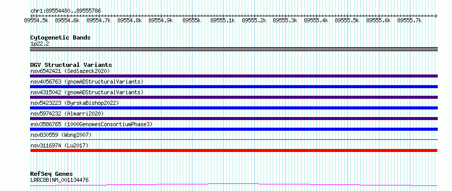The image size is (452, 191).
Task: Open variant nsv4315042 (gnomADStructuralVariants) label
Action: [87, 92]
